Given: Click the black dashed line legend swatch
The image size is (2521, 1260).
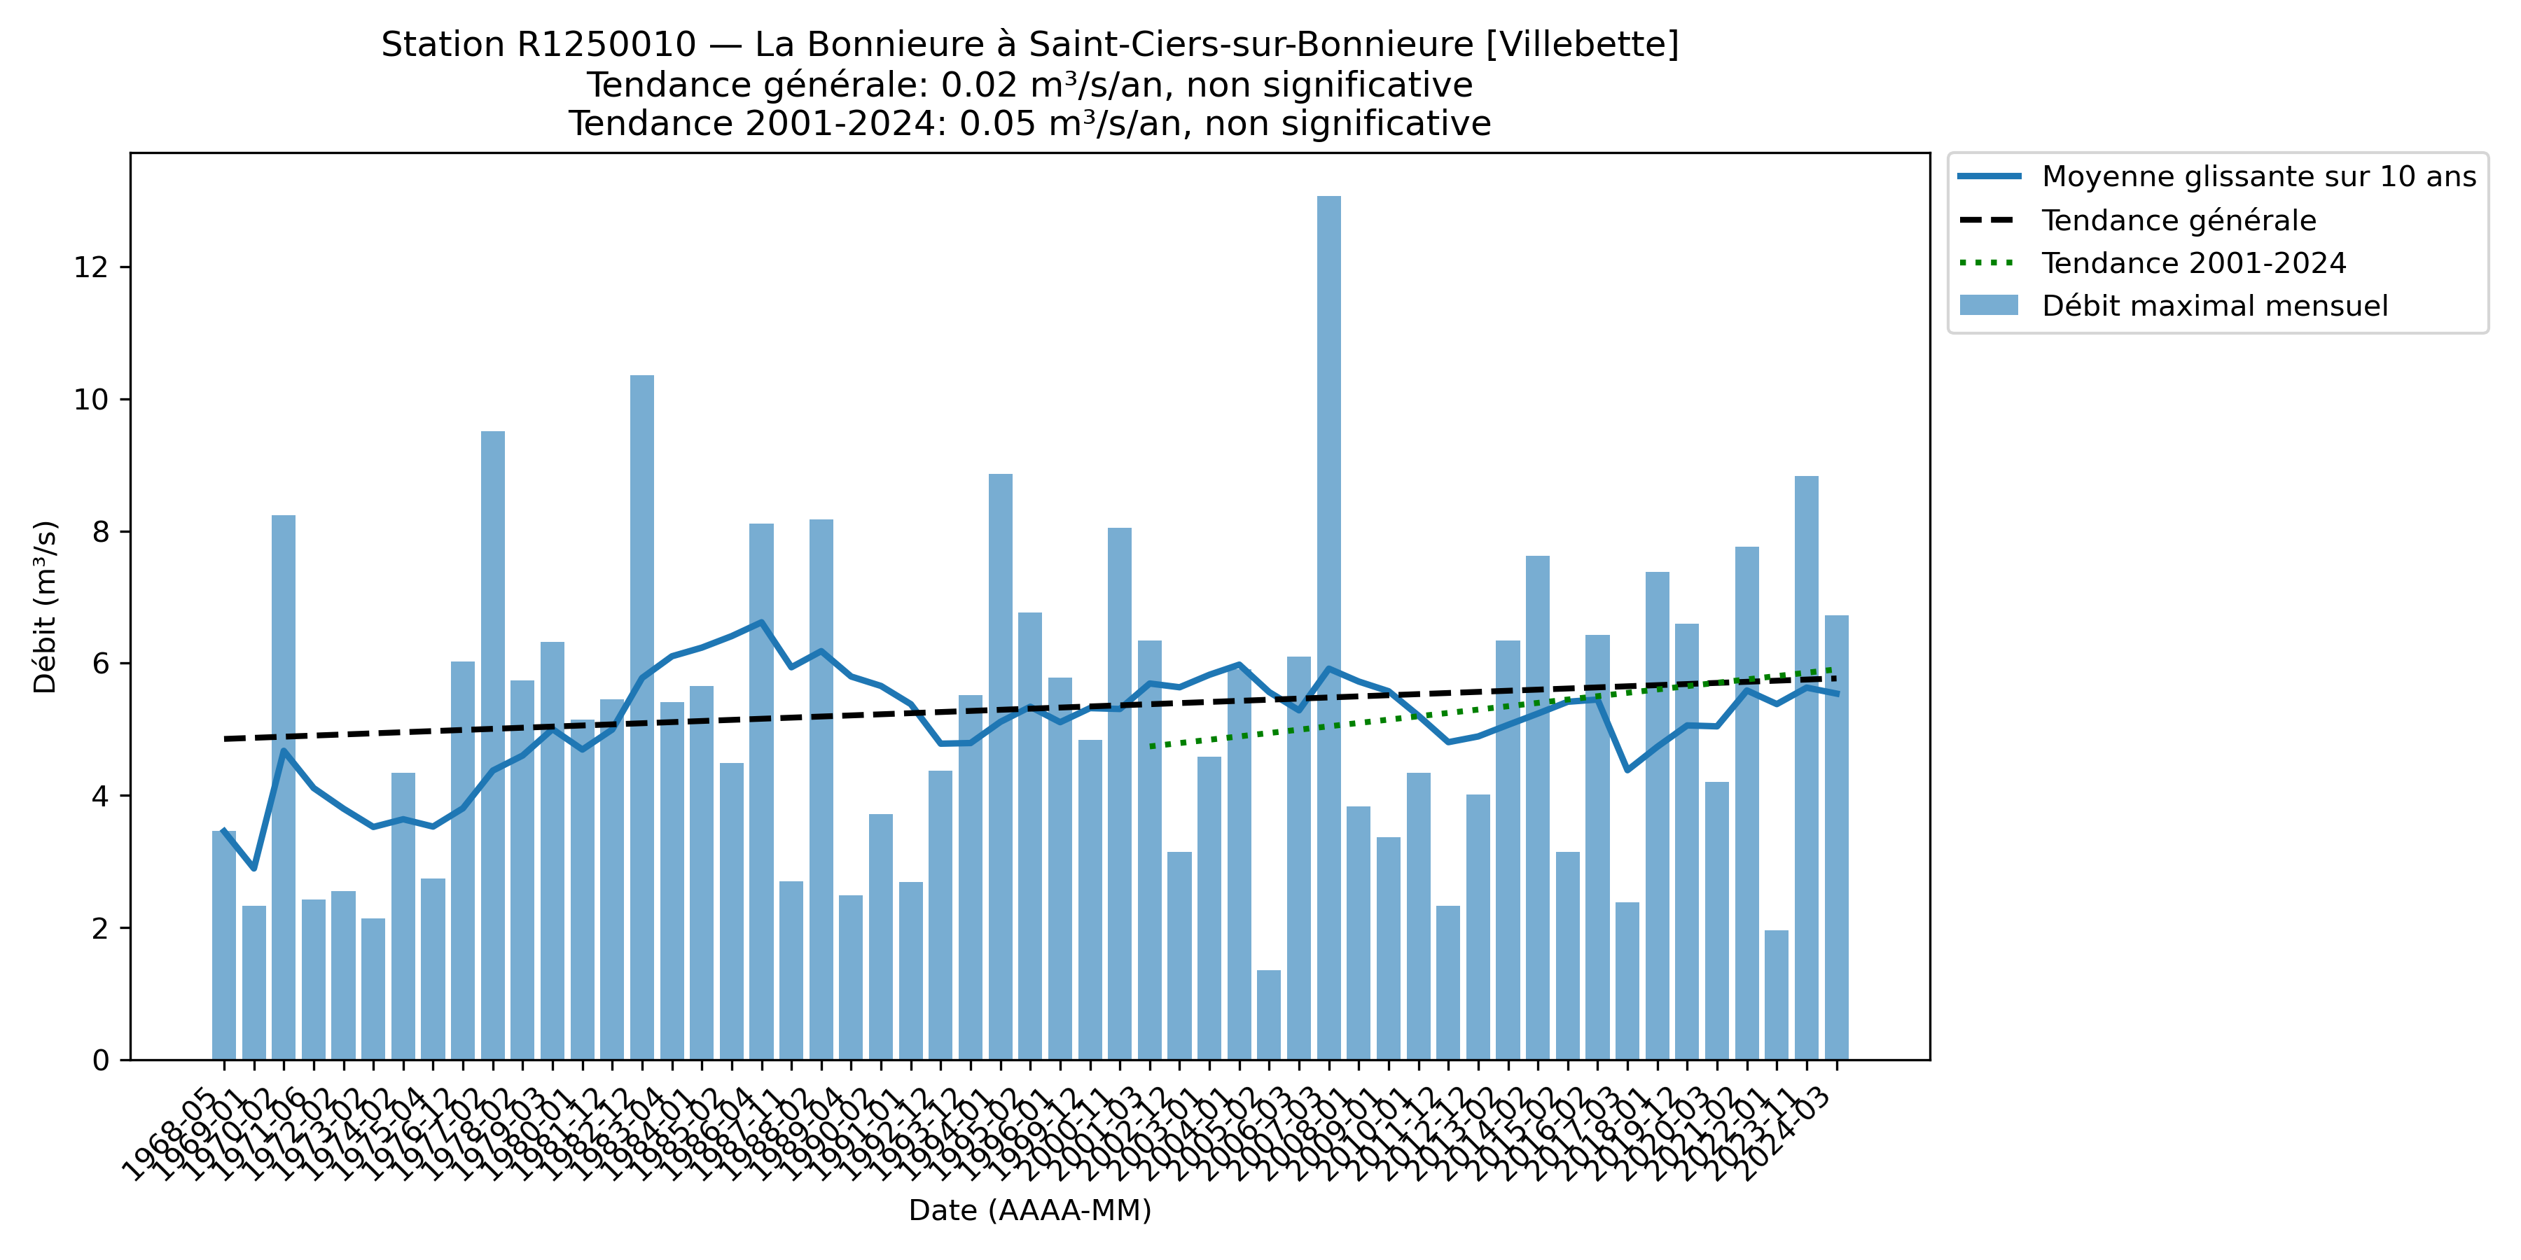Looking at the screenshot, I should (x=1987, y=220).
